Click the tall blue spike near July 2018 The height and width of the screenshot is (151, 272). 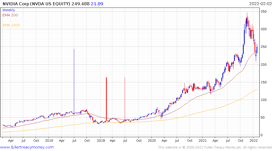(74, 81)
